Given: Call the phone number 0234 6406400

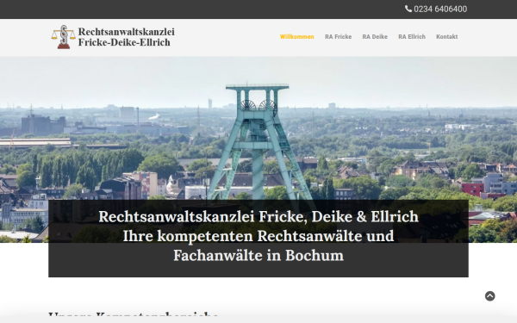Looking at the screenshot, I should point(440,9).
